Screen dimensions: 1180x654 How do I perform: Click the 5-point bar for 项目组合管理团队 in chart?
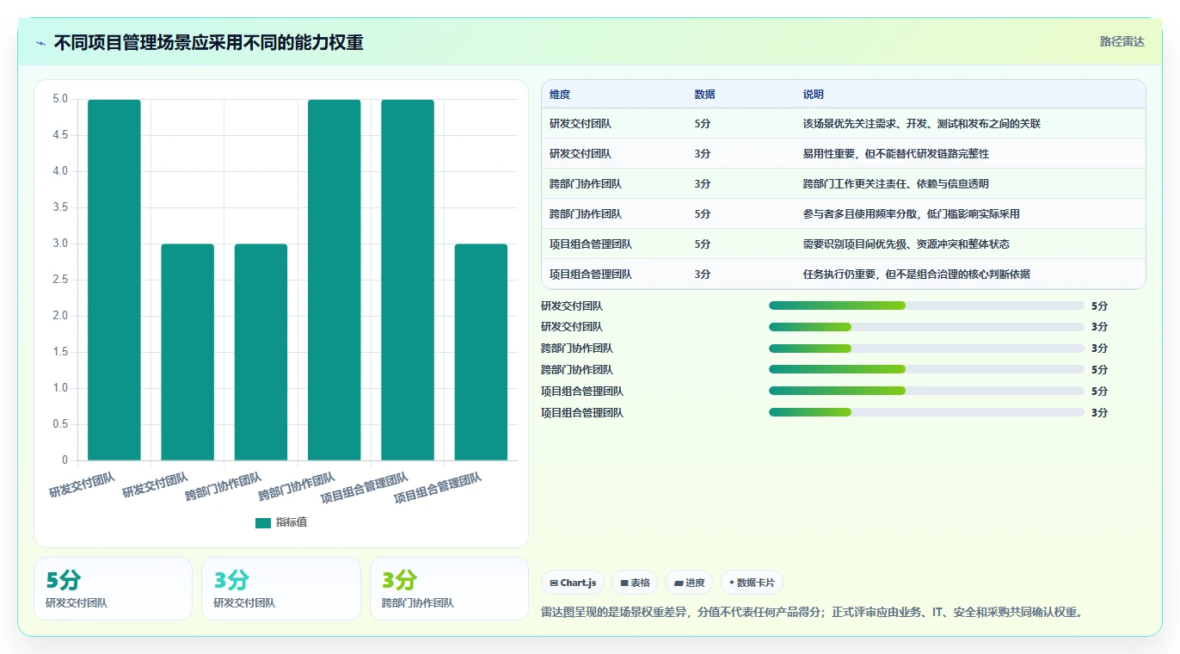click(x=408, y=280)
